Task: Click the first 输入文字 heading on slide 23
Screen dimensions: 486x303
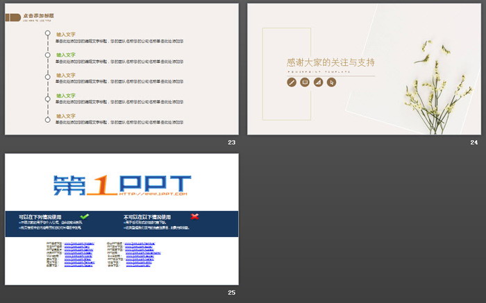Action: click(66, 35)
